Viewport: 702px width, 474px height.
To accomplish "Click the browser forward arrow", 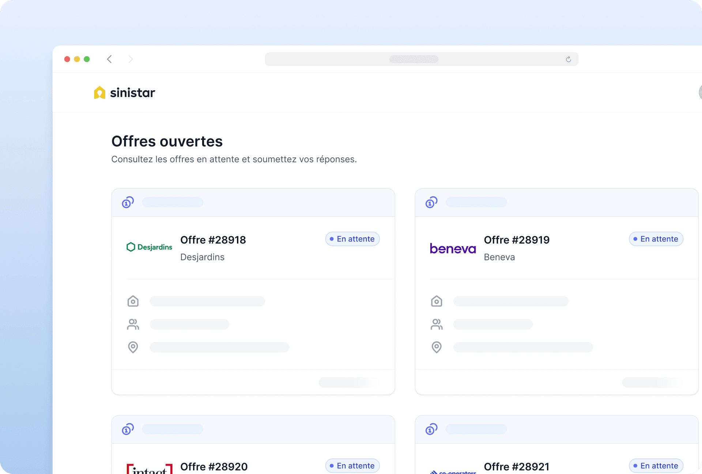I will pyautogui.click(x=131, y=59).
